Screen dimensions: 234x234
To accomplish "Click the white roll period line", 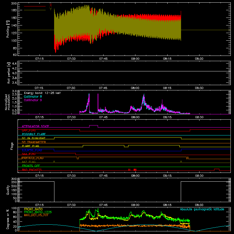I will [124, 71].
